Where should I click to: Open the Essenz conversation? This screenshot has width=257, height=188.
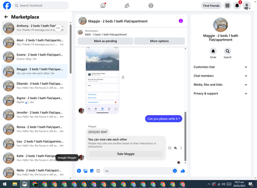coord(34,57)
